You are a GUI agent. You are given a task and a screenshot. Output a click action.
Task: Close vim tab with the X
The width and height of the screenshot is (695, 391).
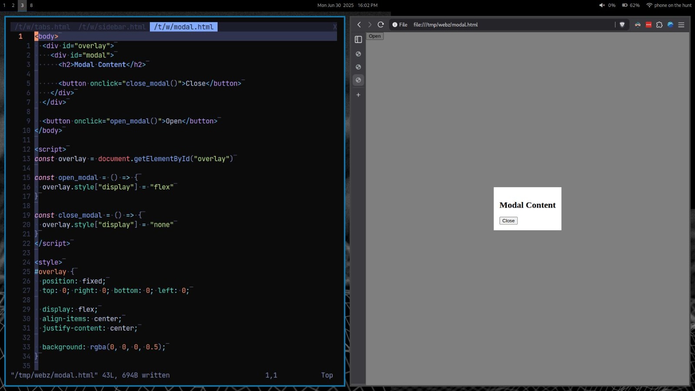pos(335,27)
